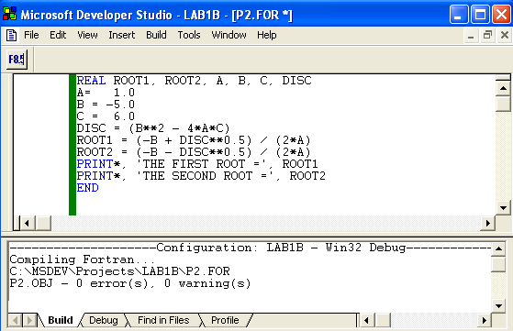
Task: Click editor horizontal scroll left arrow
Action: pos(28,223)
